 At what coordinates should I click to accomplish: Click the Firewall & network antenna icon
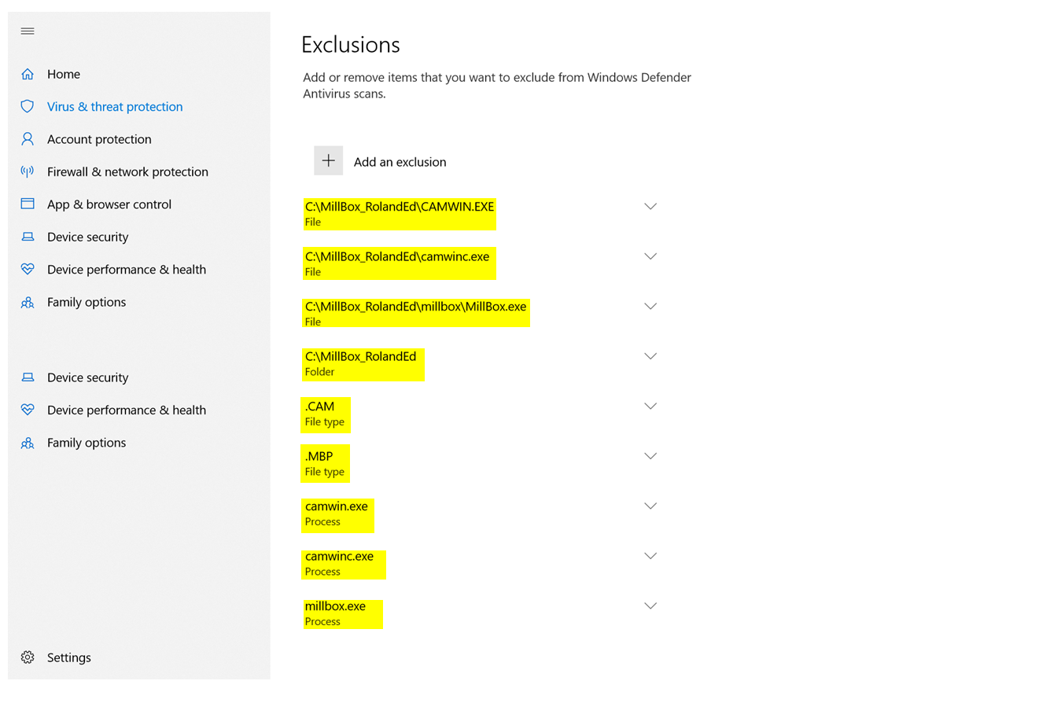(x=28, y=171)
